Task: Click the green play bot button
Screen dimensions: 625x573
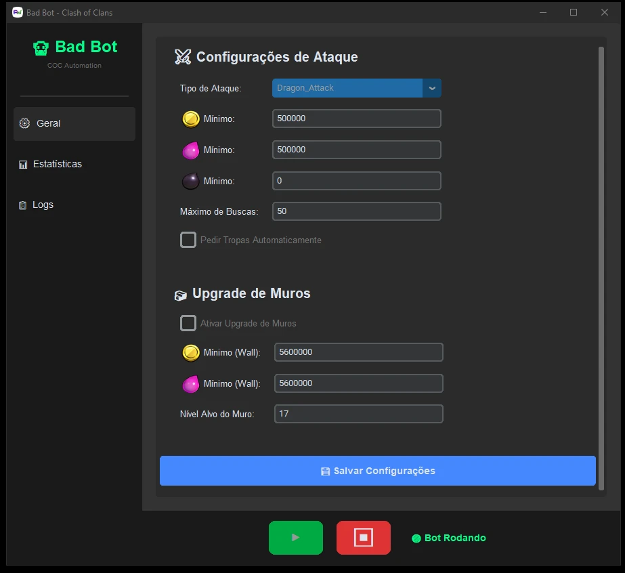Action: pos(295,538)
